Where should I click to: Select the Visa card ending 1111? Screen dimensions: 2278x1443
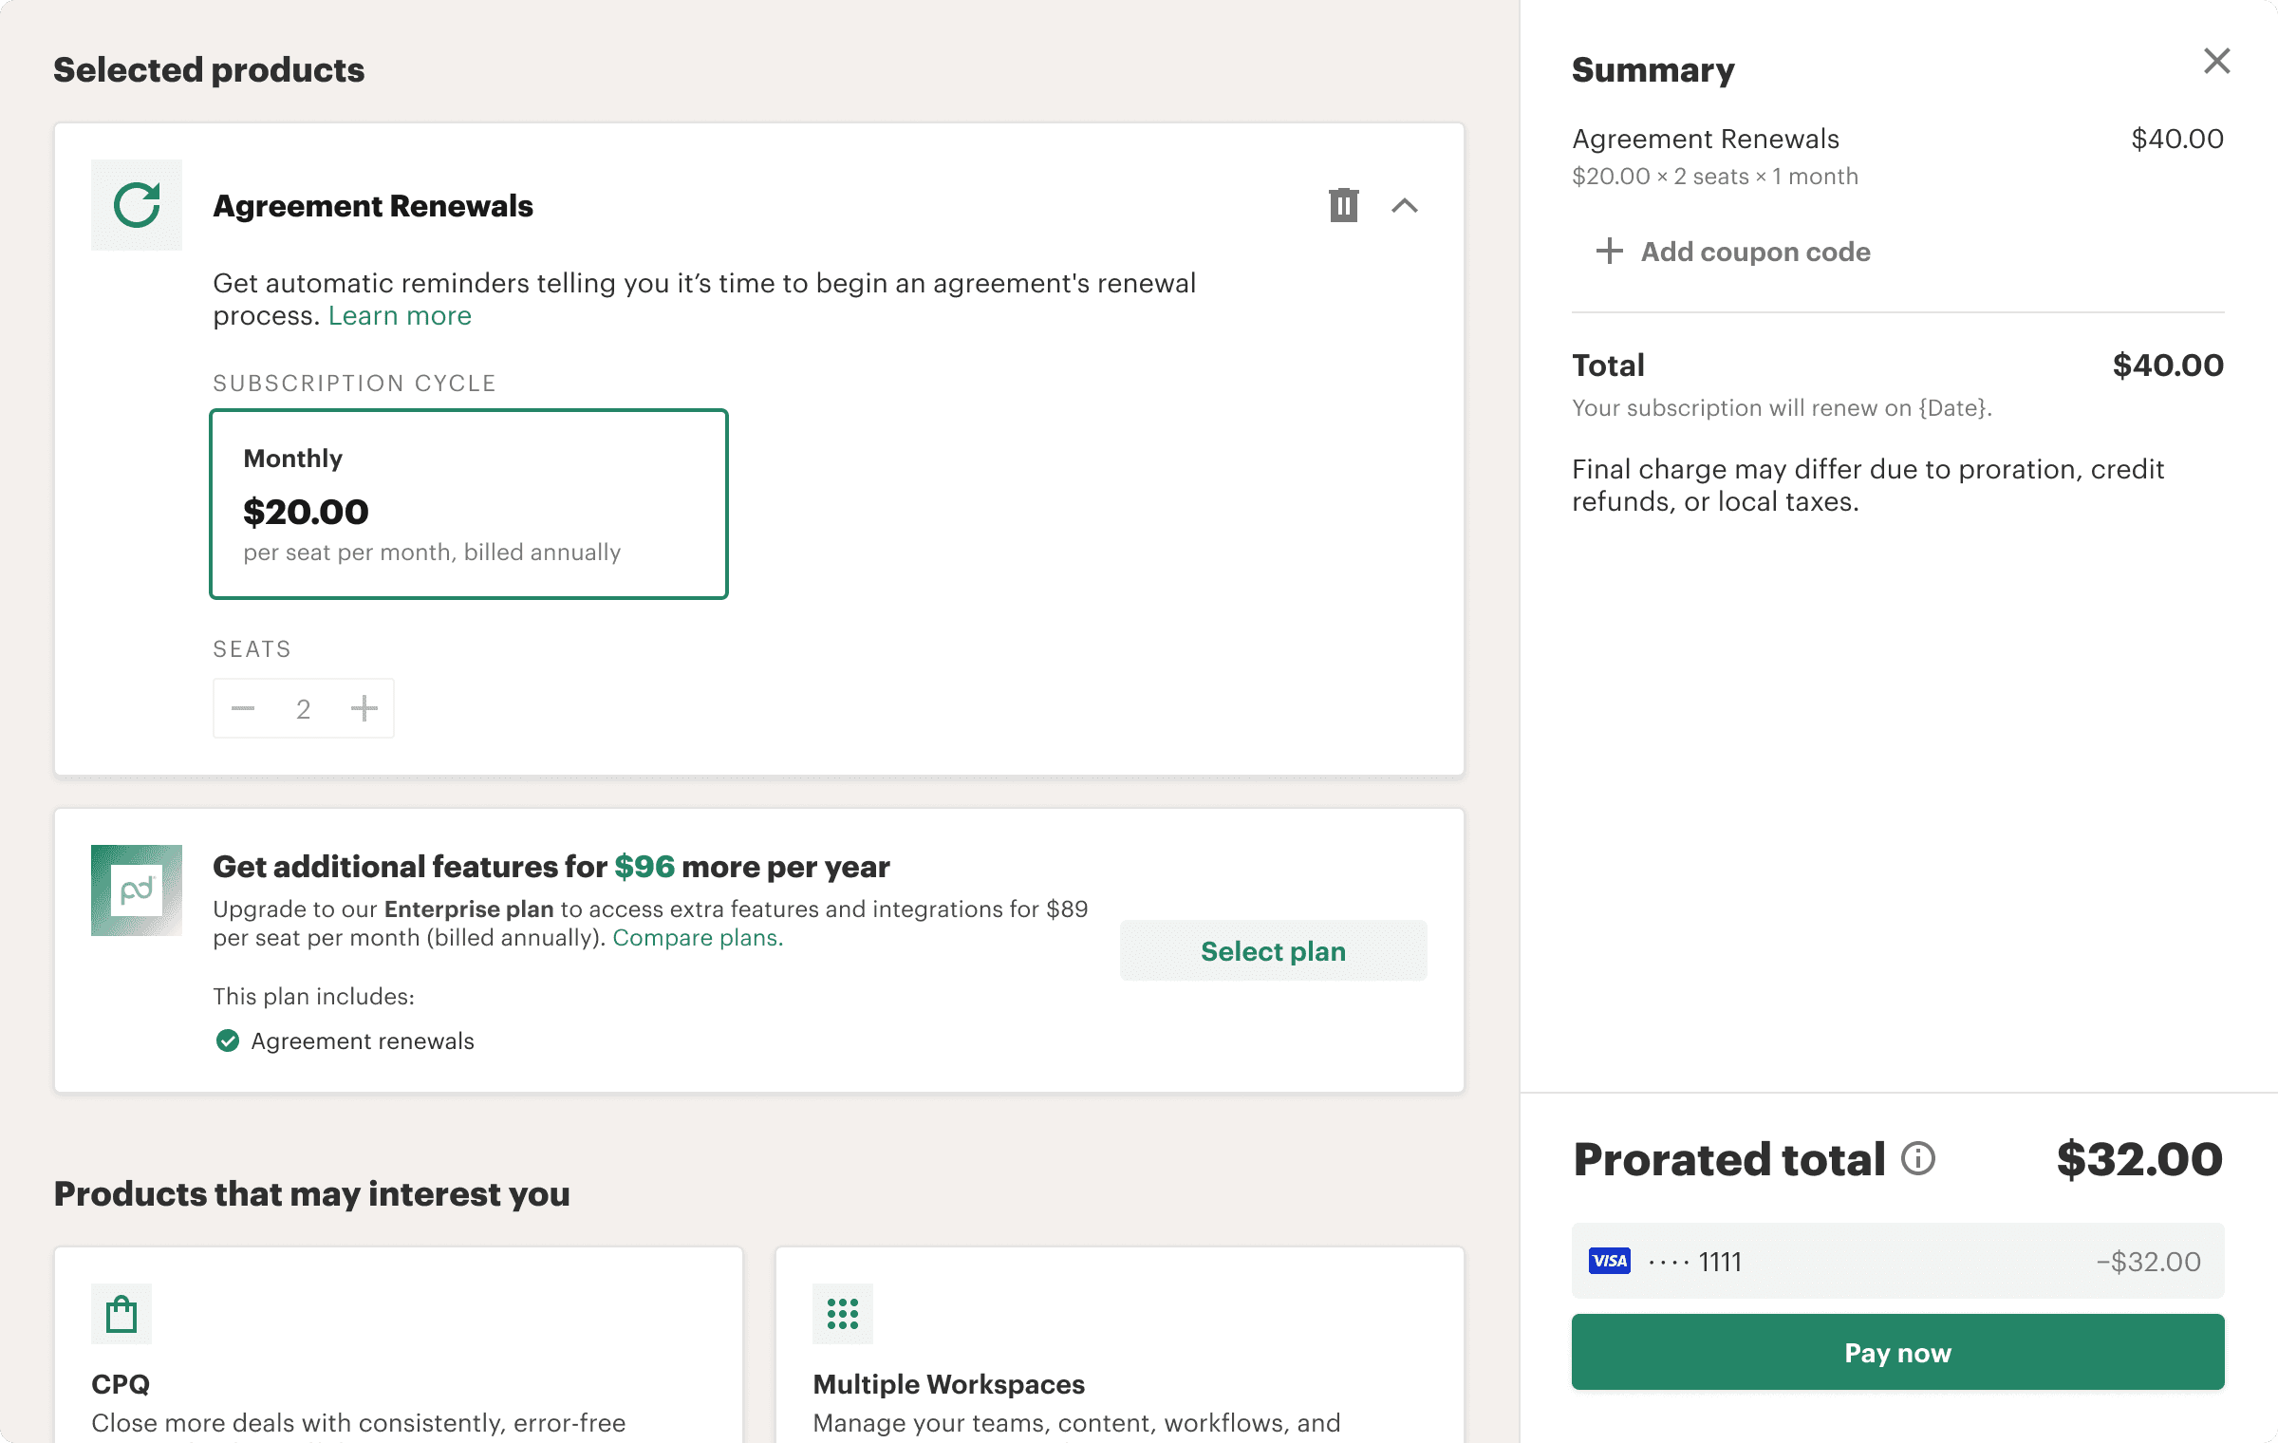coord(1896,1261)
